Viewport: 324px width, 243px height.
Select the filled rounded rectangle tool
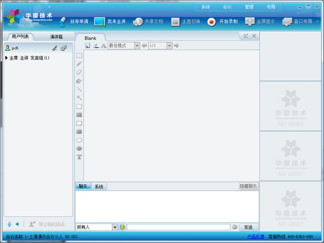[x=79, y=132]
